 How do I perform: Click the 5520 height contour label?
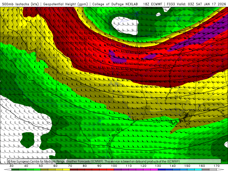(x=166, y=68)
